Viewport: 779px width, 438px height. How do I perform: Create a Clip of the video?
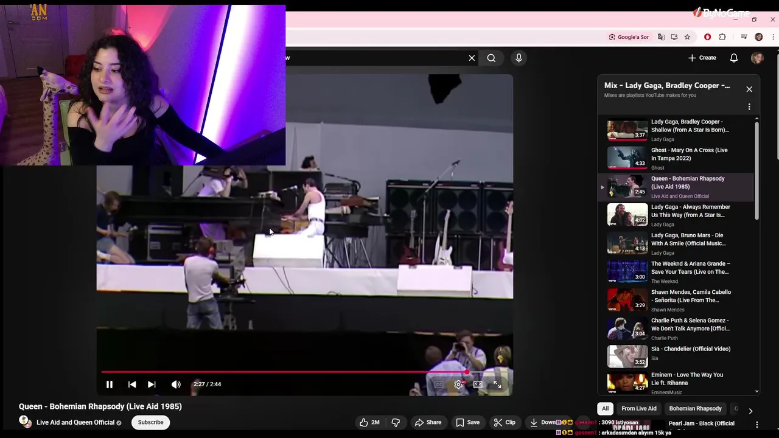tap(505, 422)
